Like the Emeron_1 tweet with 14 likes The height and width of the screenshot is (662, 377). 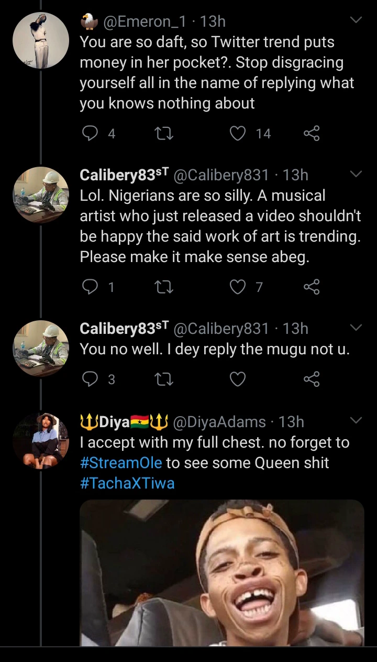238,134
